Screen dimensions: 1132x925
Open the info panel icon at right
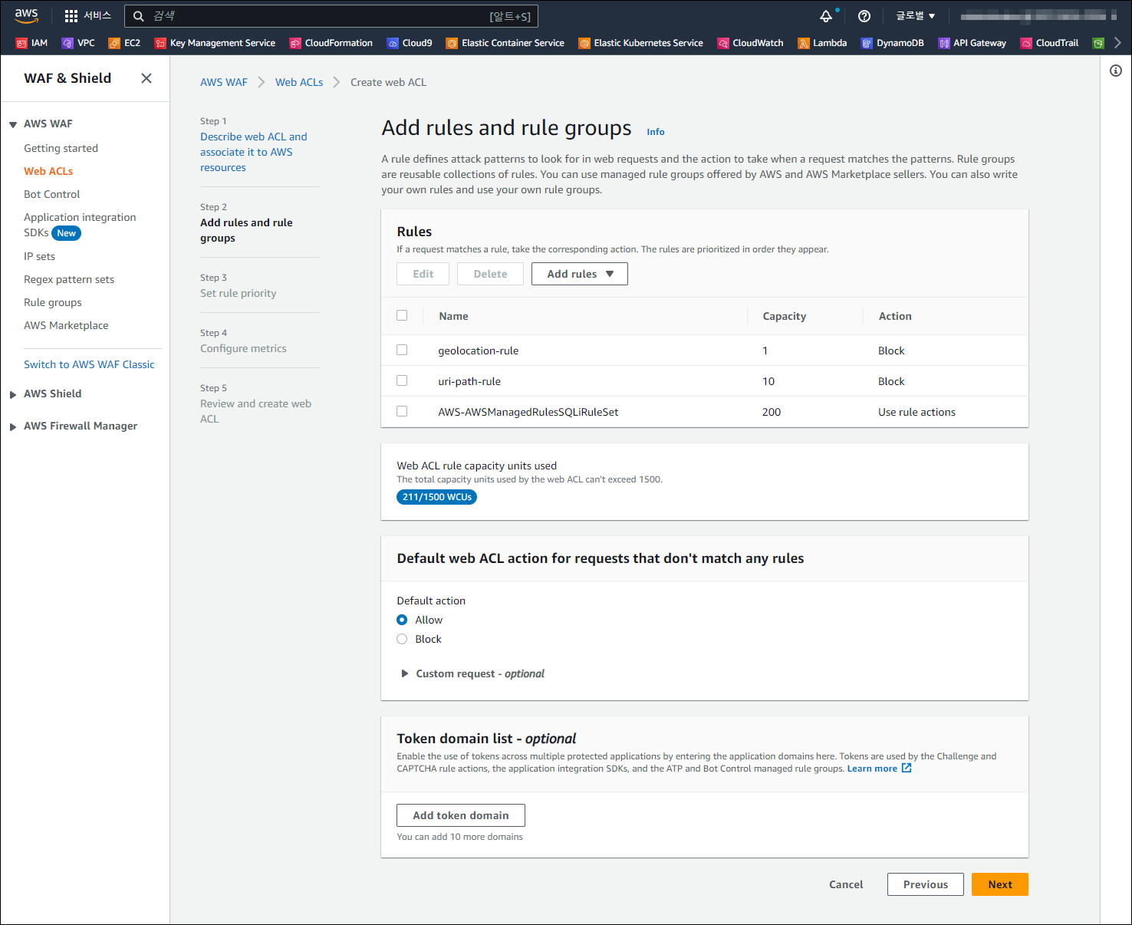click(x=1116, y=71)
